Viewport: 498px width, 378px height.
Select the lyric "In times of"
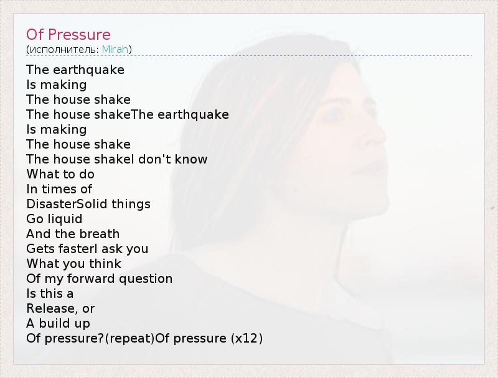59,189
